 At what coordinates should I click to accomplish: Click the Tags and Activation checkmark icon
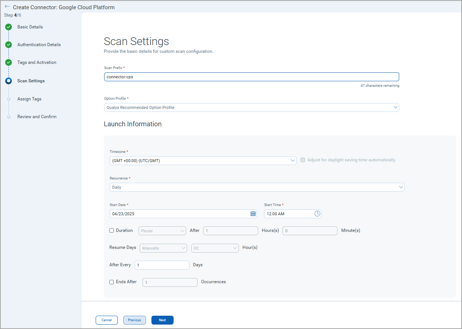click(8, 62)
